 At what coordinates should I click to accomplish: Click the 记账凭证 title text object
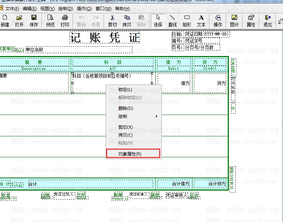point(105,38)
